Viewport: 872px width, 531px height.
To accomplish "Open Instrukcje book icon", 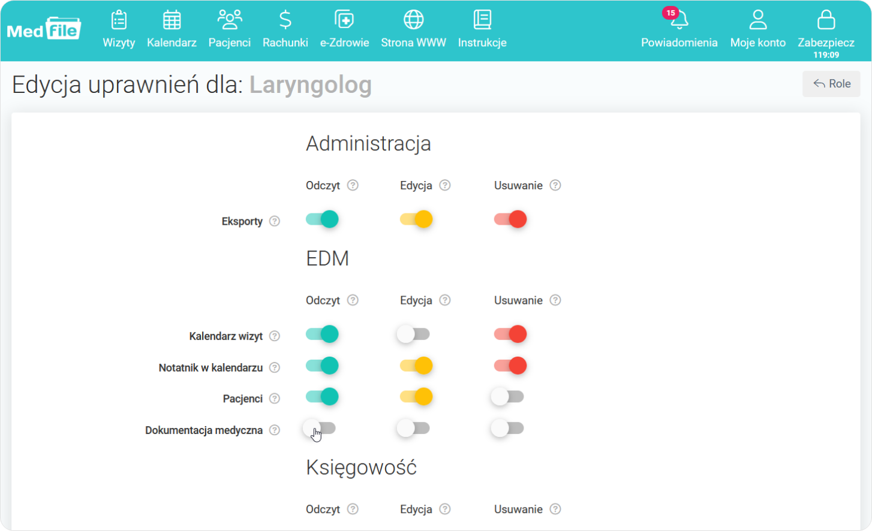I will click(482, 20).
